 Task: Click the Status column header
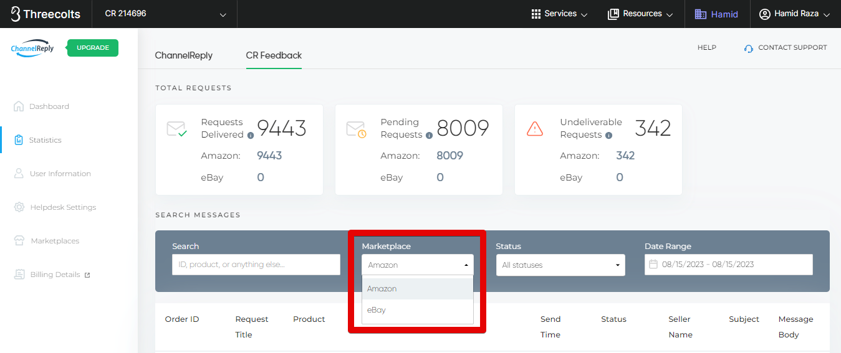pyautogui.click(x=613, y=319)
